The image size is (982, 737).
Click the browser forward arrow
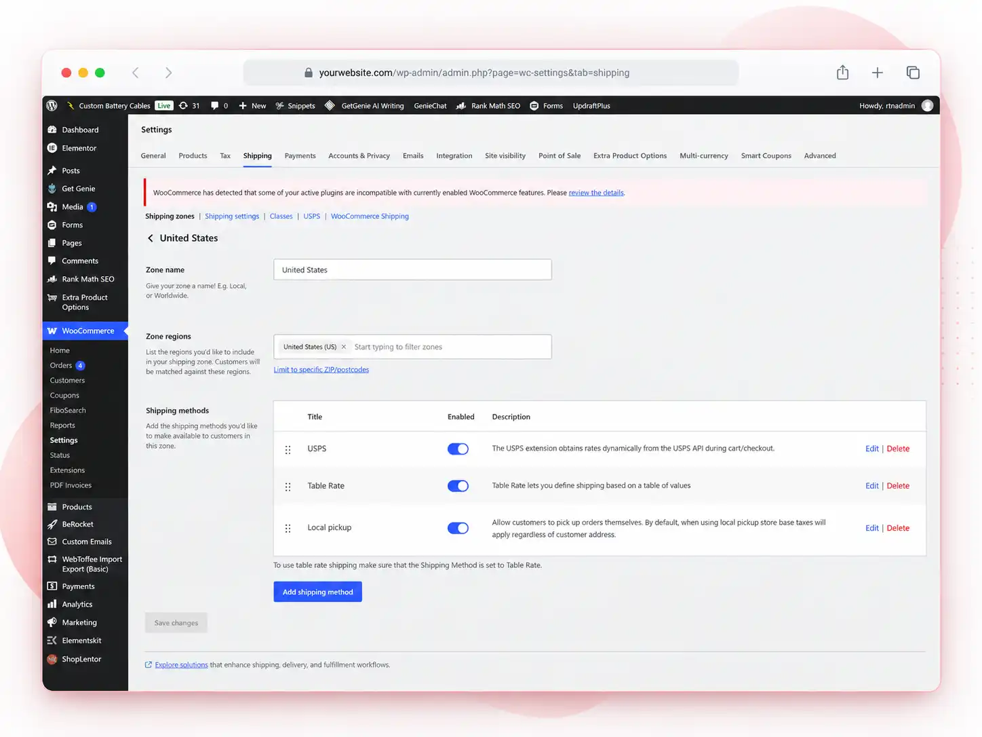point(168,73)
